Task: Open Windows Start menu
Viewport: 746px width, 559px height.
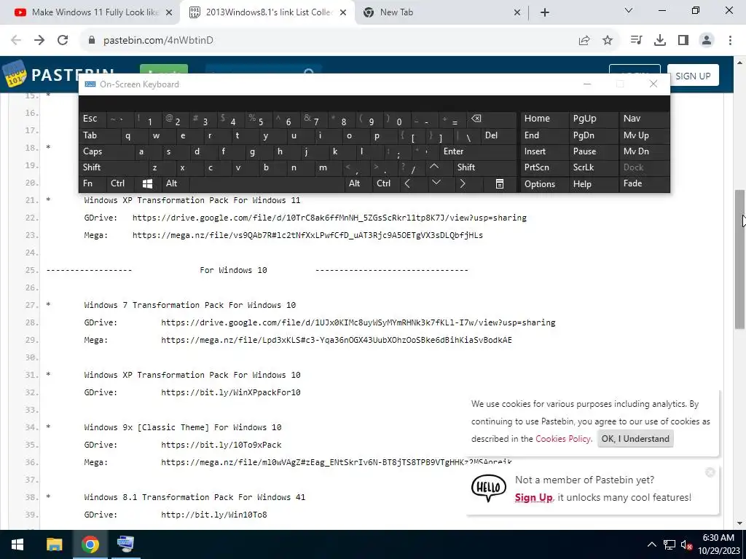Action: tap(17, 544)
